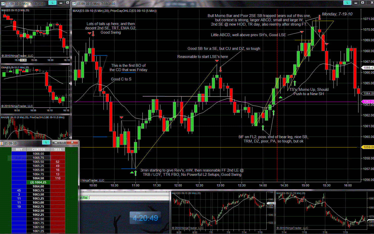
Task: Select the green current price row (2) 1064.25
Action: coord(38,182)
